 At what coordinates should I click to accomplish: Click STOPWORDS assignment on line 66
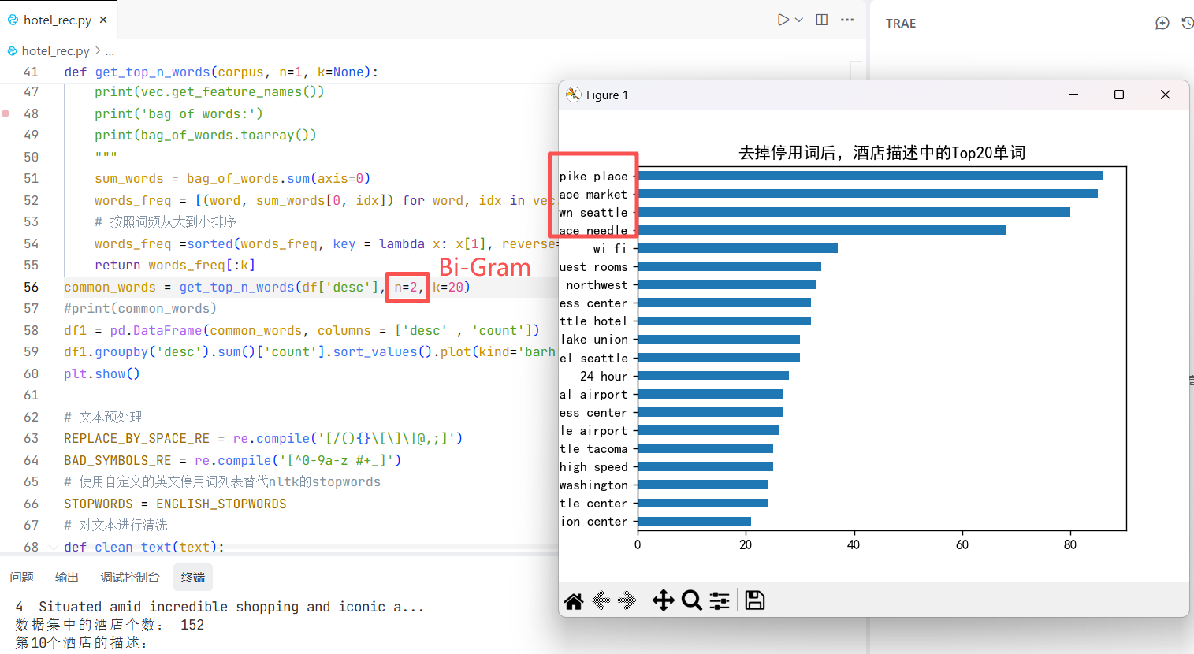175,504
